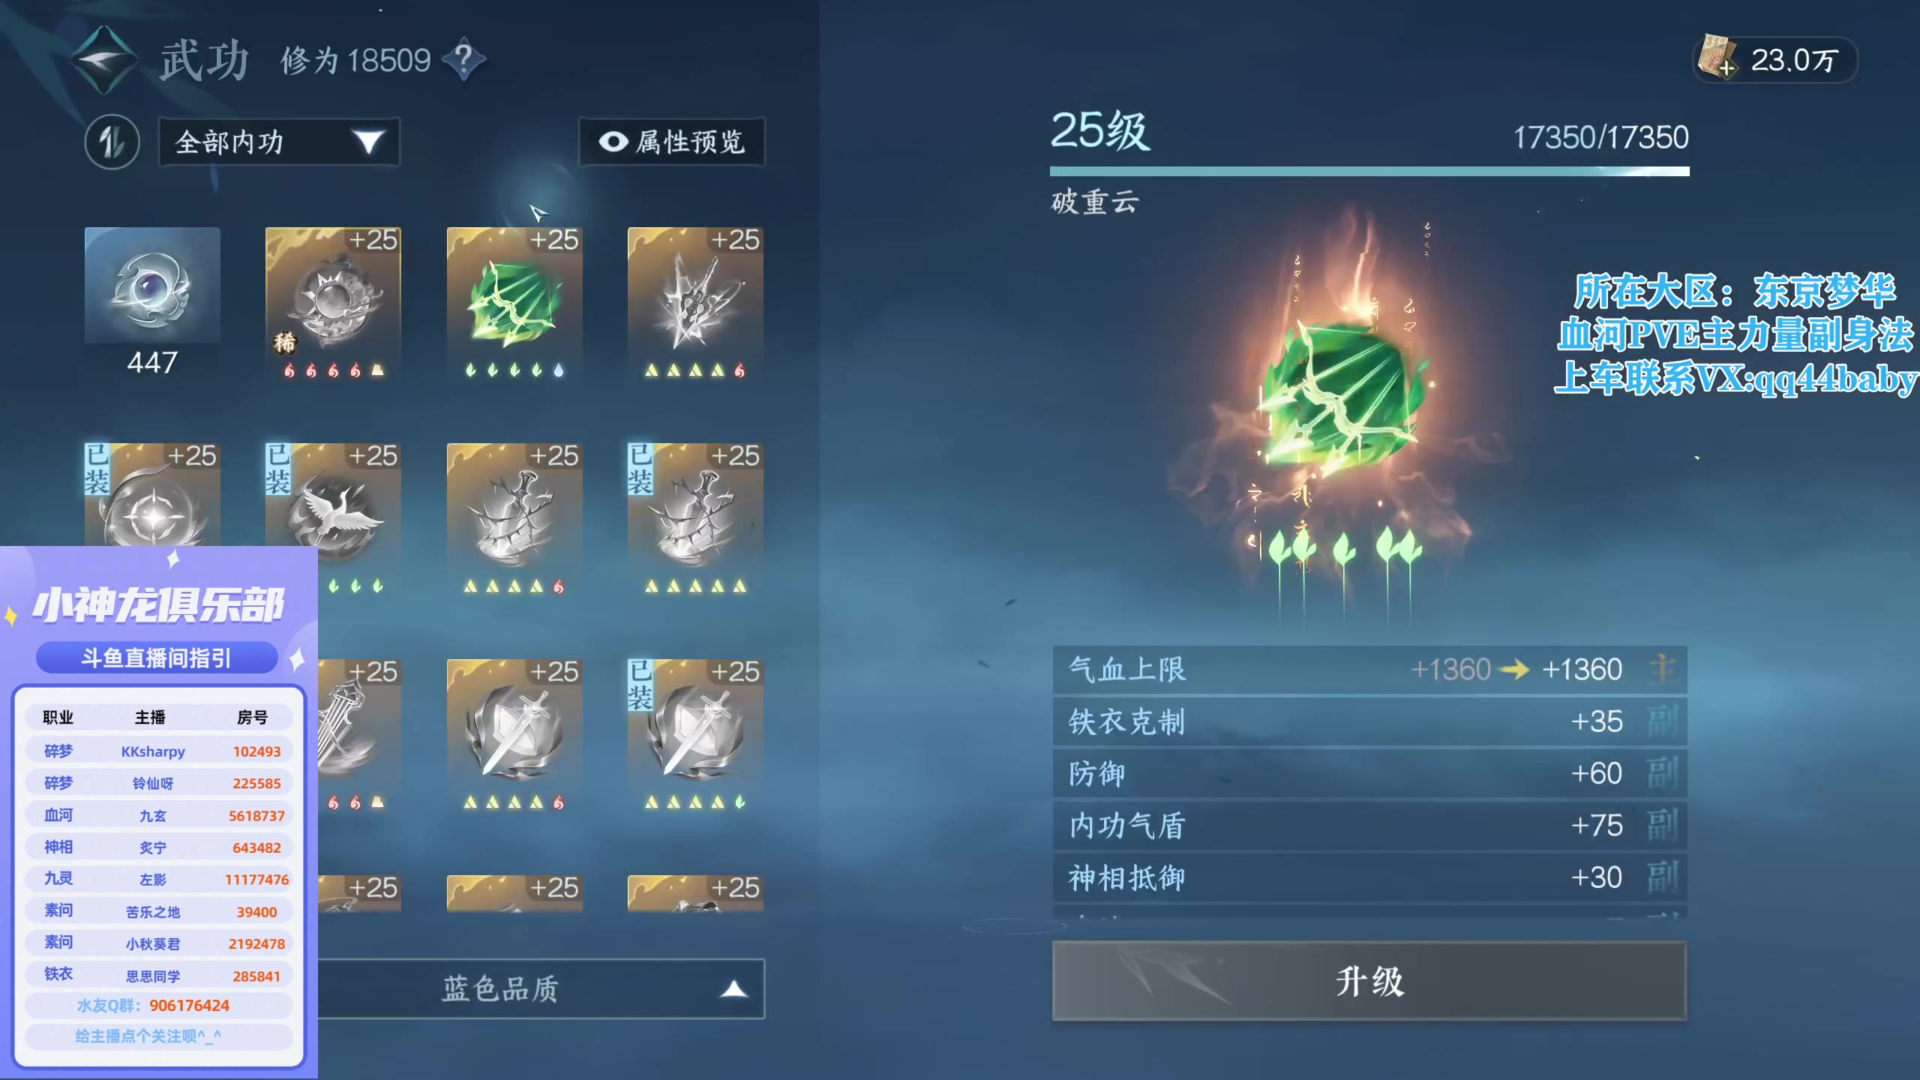Click the 升级 upgrade button
The width and height of the screenshot is (1920, 1080).
[1369, 981]
